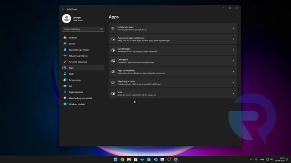The height and width of the screenshot is (163, 291).
Task: Click the Afspilning af video camera icon
Action: pos(113,82)
